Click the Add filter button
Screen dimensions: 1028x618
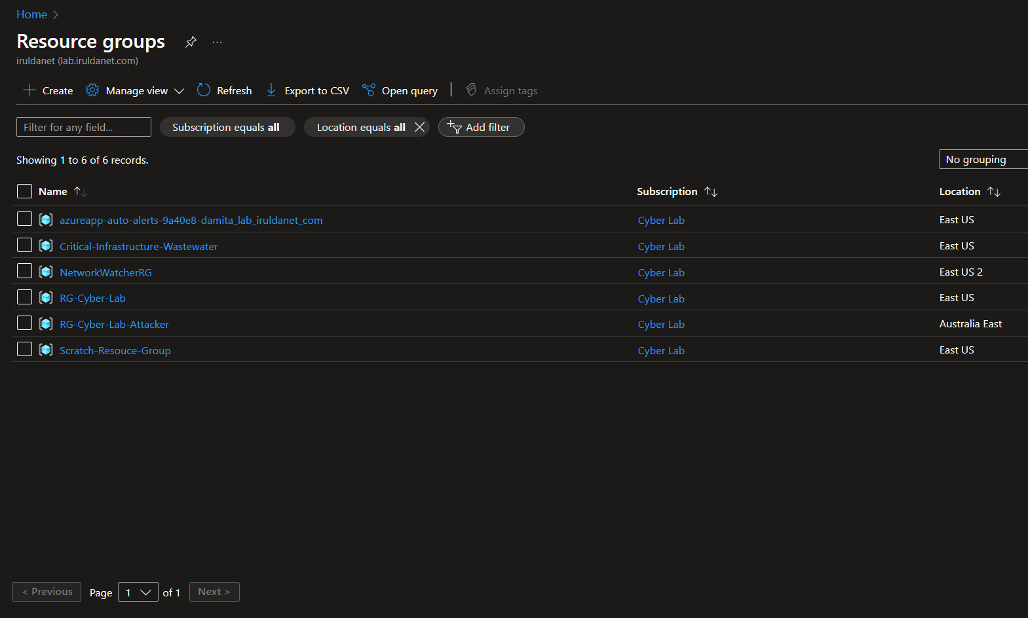click(x=482, y=127)
